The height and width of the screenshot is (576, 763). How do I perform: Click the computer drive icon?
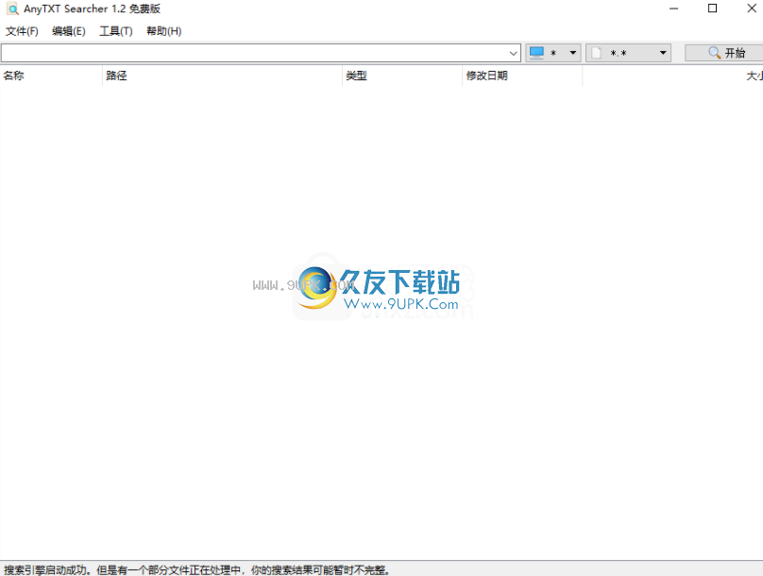click(x=536, y=53)
